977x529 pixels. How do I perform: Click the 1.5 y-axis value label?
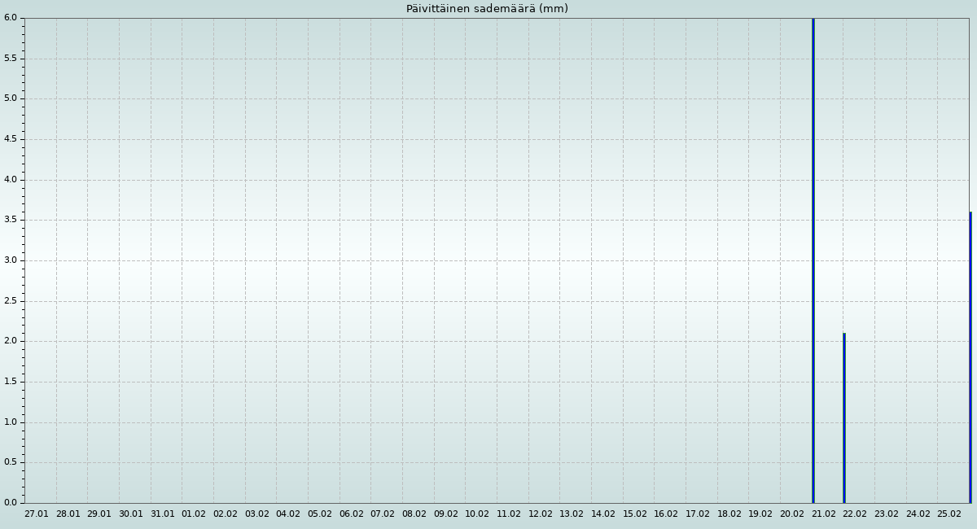pos(10,382)
